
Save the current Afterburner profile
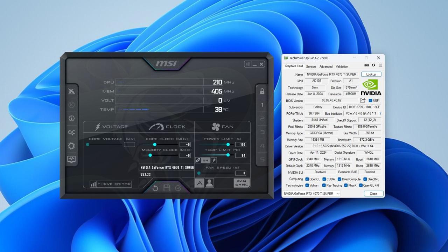[x=167, y=188]
